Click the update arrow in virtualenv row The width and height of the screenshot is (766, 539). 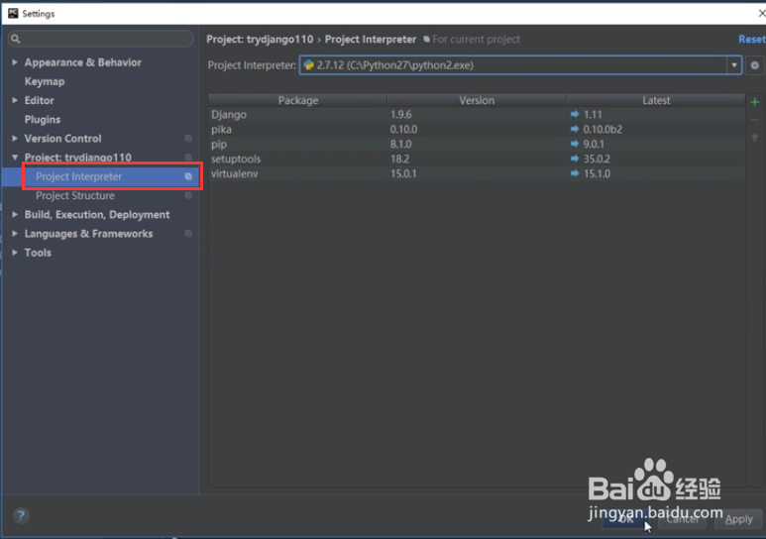575,173
